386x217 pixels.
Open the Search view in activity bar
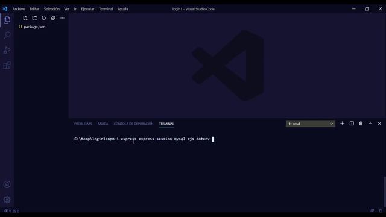pos(7,35)
